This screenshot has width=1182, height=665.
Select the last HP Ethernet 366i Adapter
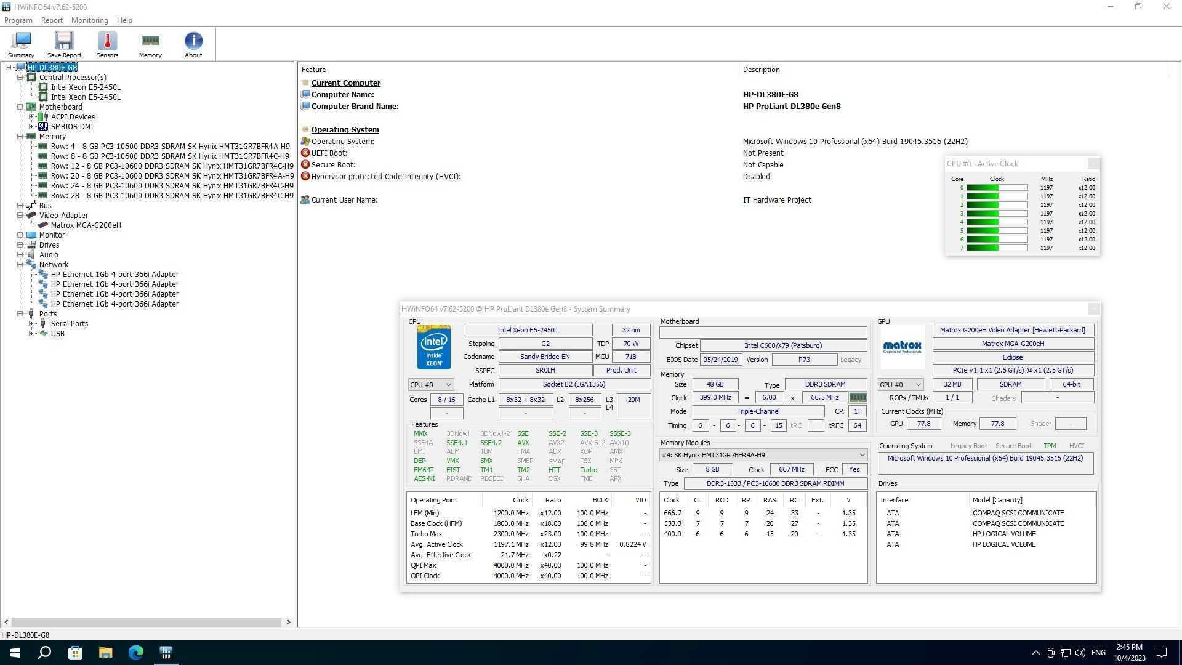(115, 304)
